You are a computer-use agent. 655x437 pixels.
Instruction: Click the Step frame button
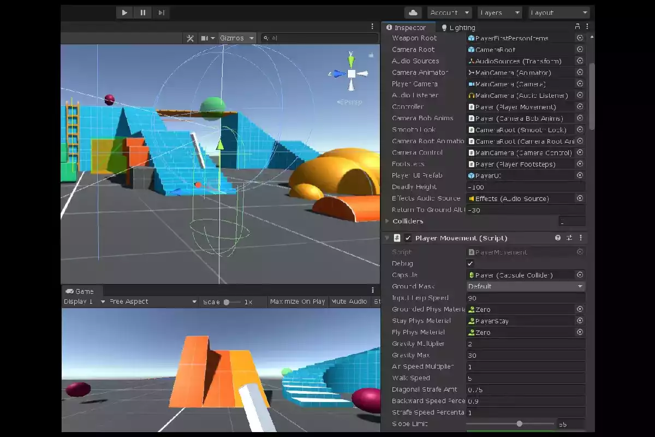pos(161,13)
